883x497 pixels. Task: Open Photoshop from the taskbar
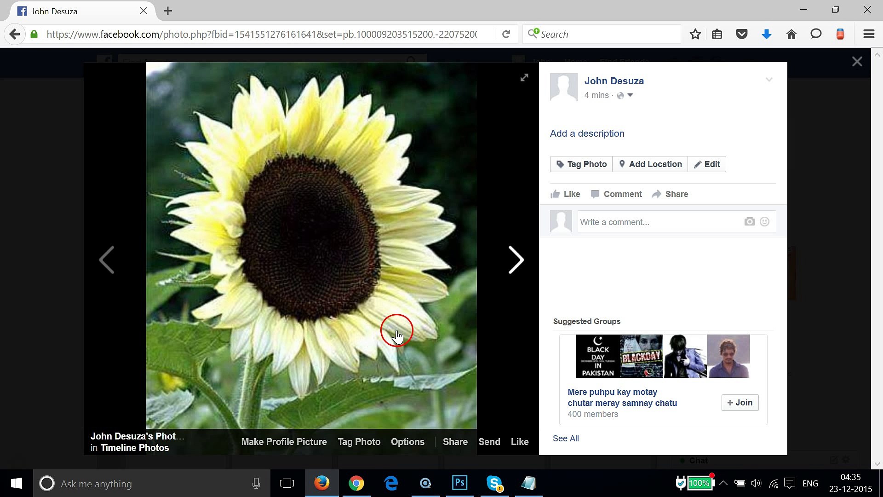459,483
